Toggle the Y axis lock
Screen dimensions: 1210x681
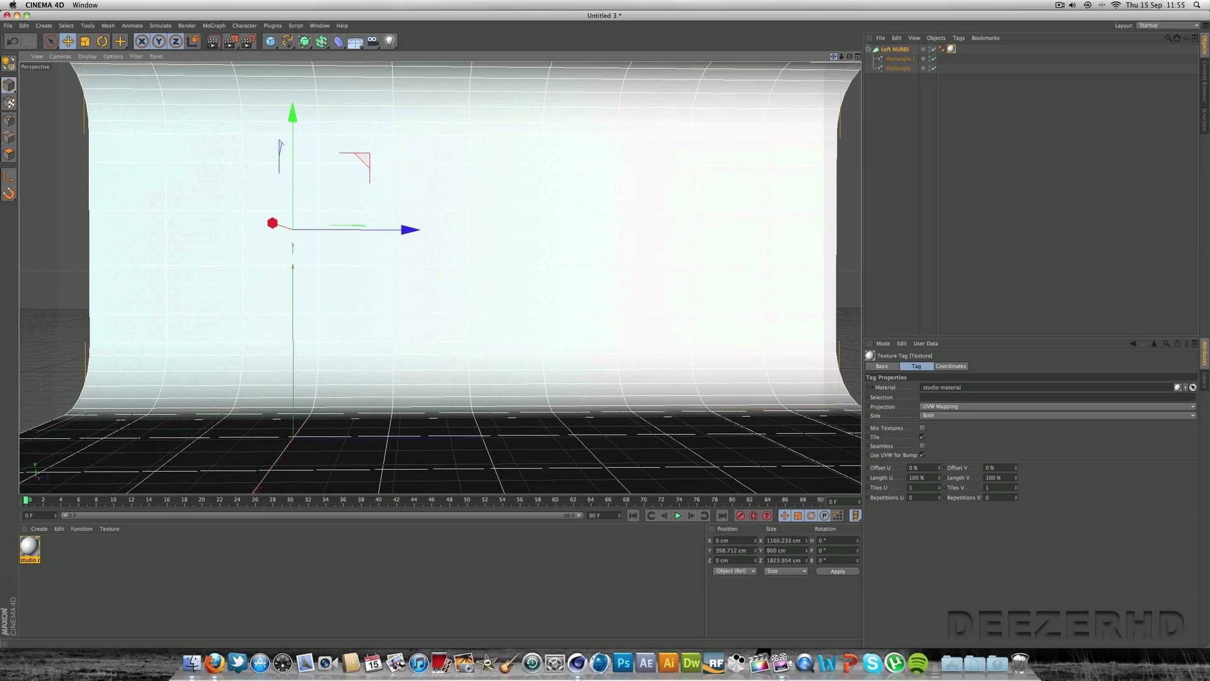click(x=159, y=42)
